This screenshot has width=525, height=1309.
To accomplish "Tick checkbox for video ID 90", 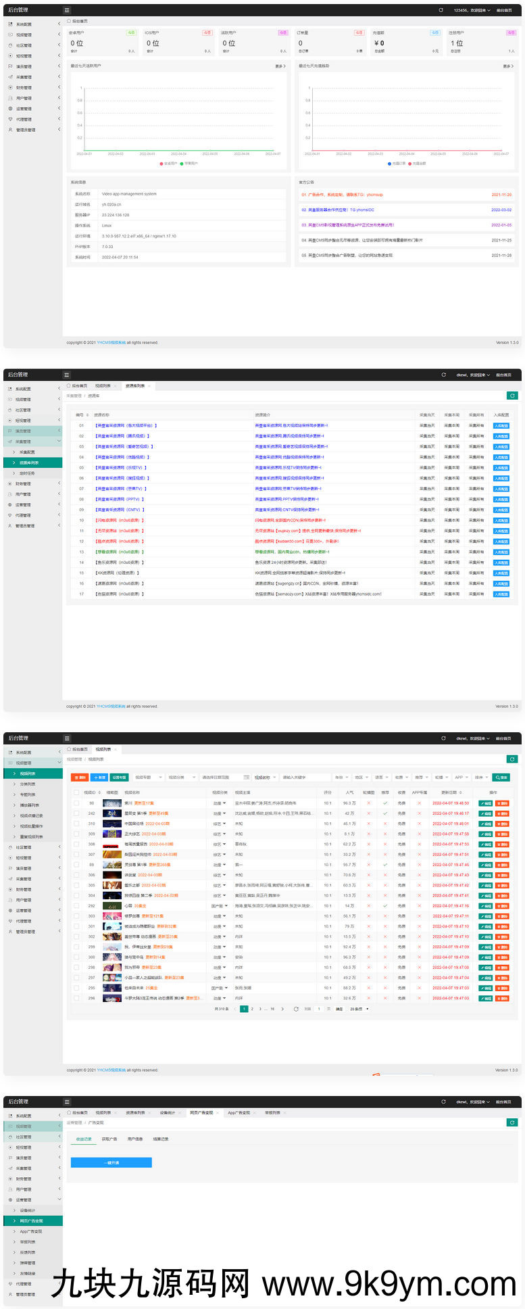I will point(76,803).
